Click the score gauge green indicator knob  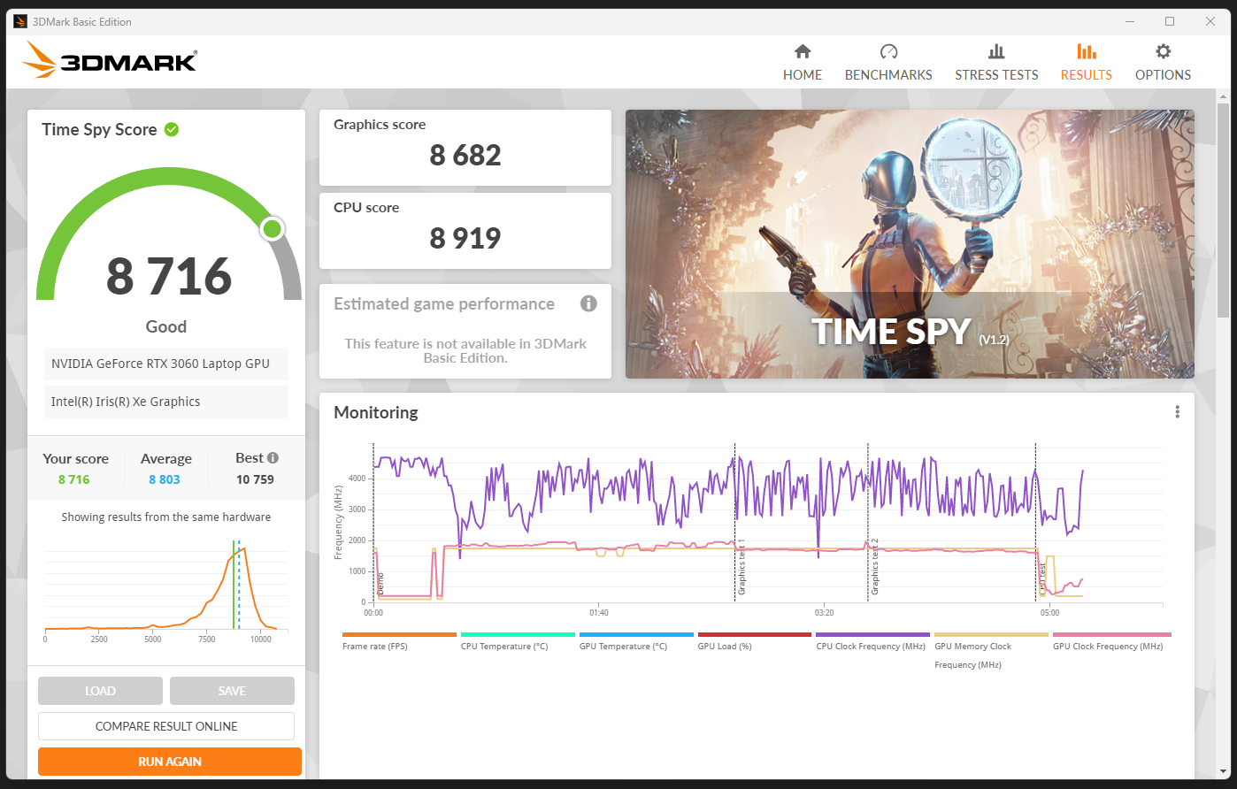tap(273, 229)
